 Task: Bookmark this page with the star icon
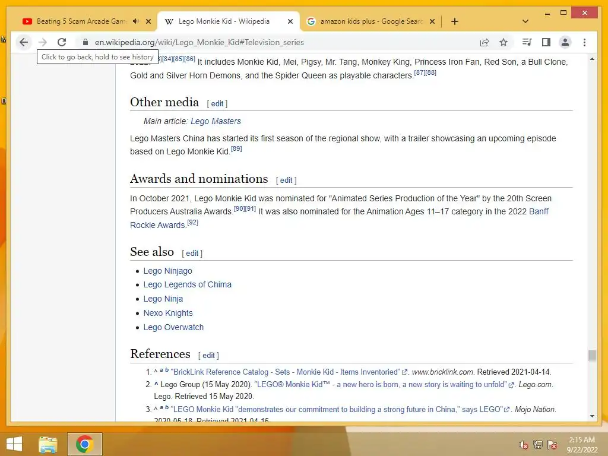click(503, 42)
